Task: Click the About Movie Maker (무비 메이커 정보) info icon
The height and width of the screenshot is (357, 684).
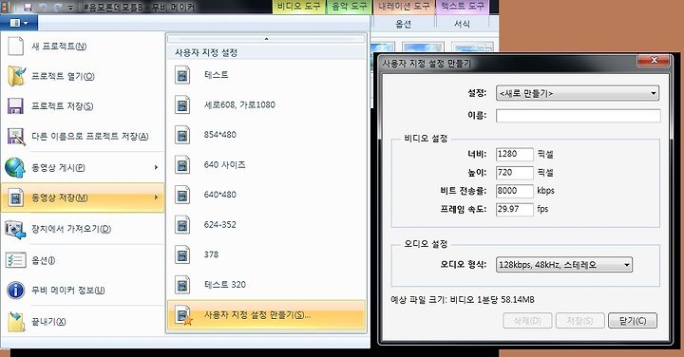Action: [16, 291]
